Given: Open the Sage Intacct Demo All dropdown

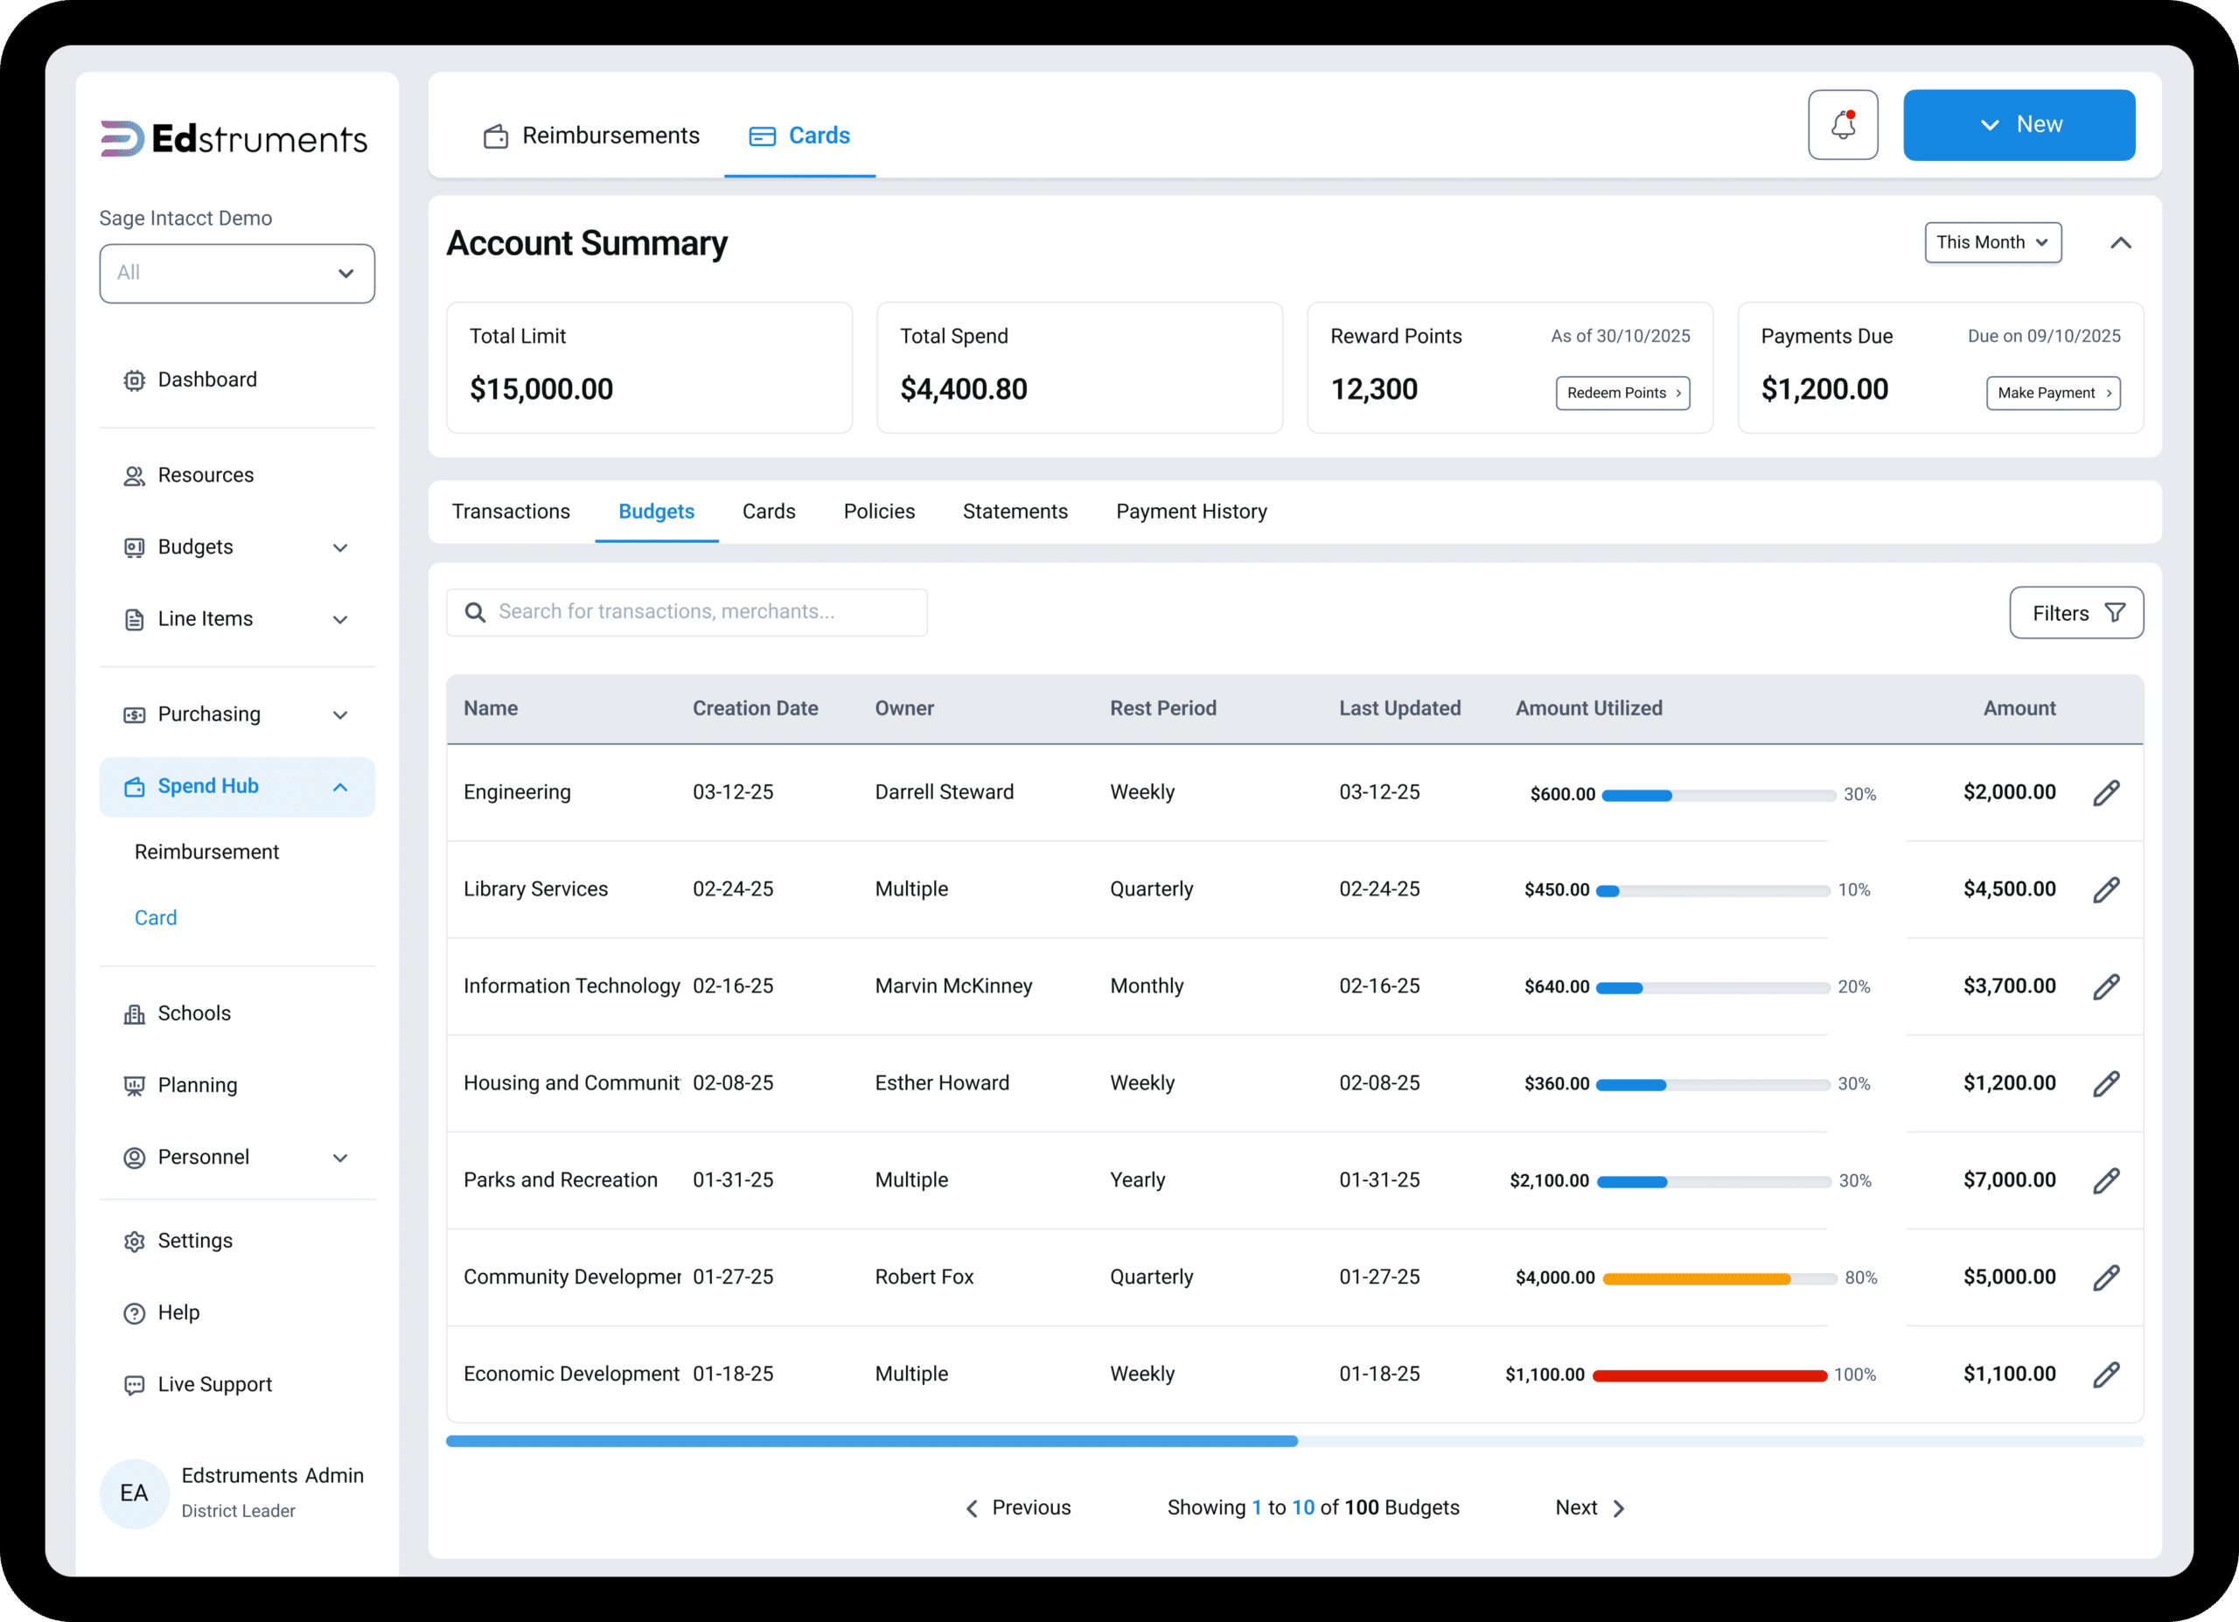Looking at the screenshot, I should 237,274.
